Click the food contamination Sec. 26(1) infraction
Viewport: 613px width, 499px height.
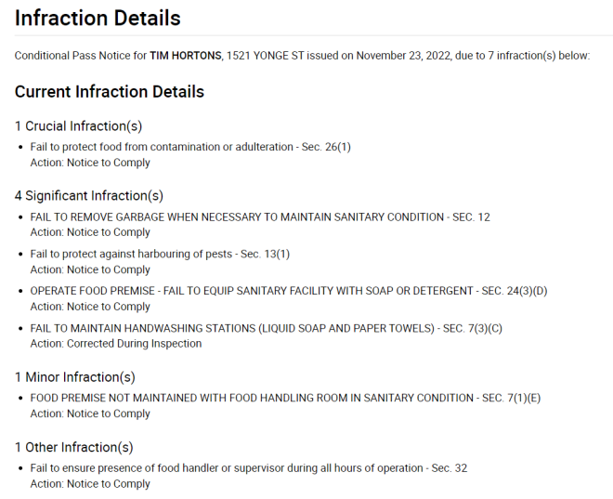tap(190, 147)
